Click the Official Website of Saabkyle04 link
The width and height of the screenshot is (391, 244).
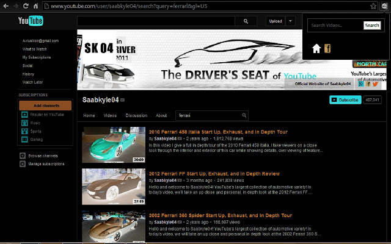323,84
